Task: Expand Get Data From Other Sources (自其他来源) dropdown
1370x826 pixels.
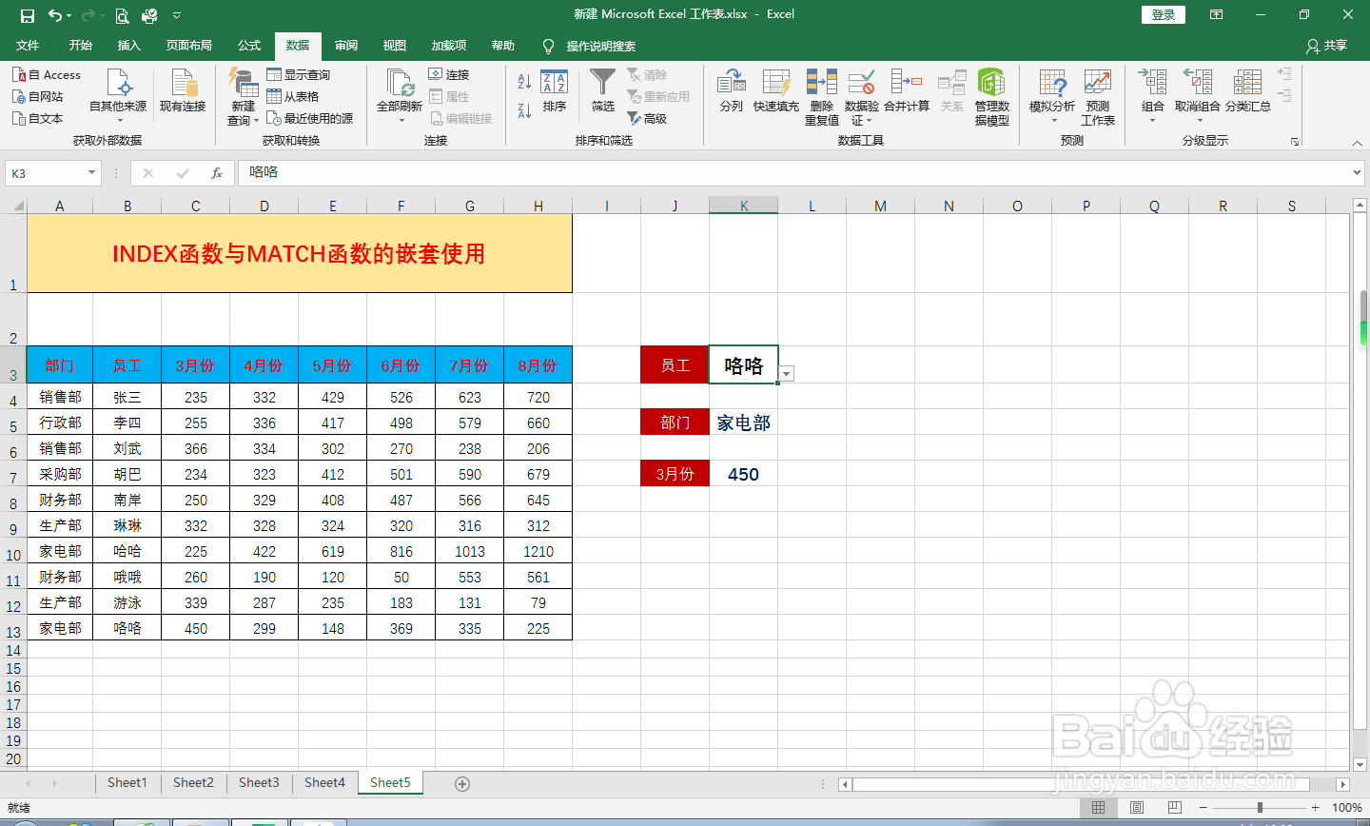Action: 120,121
